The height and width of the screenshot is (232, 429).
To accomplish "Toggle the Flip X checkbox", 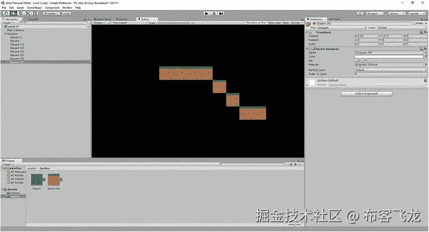I will pyautogui.click(x=356, y=61).
